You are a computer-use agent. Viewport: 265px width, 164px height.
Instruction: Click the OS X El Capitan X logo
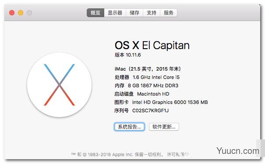(59, 85)
